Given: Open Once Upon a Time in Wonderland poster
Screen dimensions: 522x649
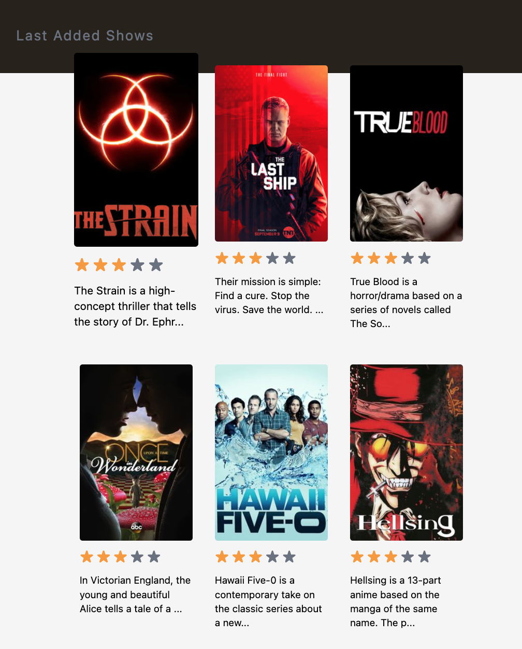Looking at the screenshot, I should [x=136, y=453].
